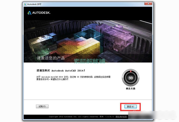Click the 剩余天数 label under the dial

(131, 88)
